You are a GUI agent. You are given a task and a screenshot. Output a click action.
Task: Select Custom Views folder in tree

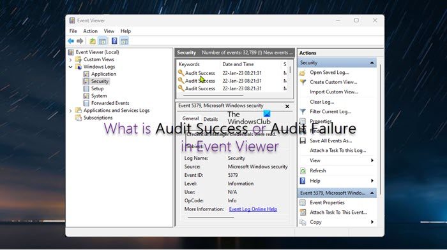pyautogui.click(x=98, y=59)
